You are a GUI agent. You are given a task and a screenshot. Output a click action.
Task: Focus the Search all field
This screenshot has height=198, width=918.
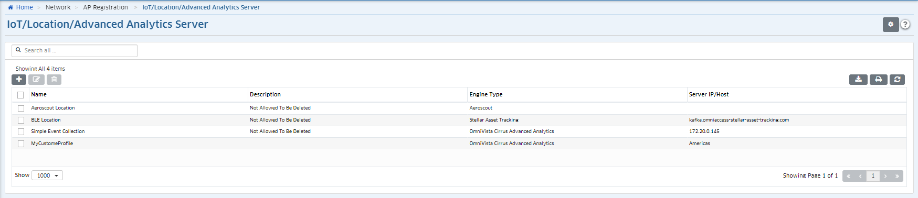click(75, 50)
